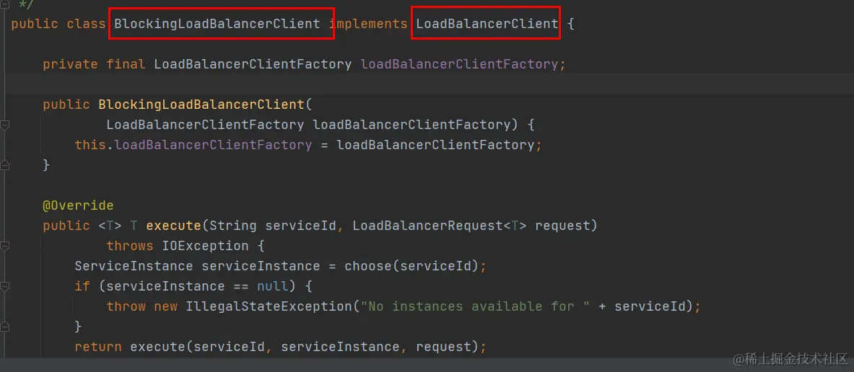Click the loadBalancerClientFactory field after 'this.'

click(x=213, y=145)
